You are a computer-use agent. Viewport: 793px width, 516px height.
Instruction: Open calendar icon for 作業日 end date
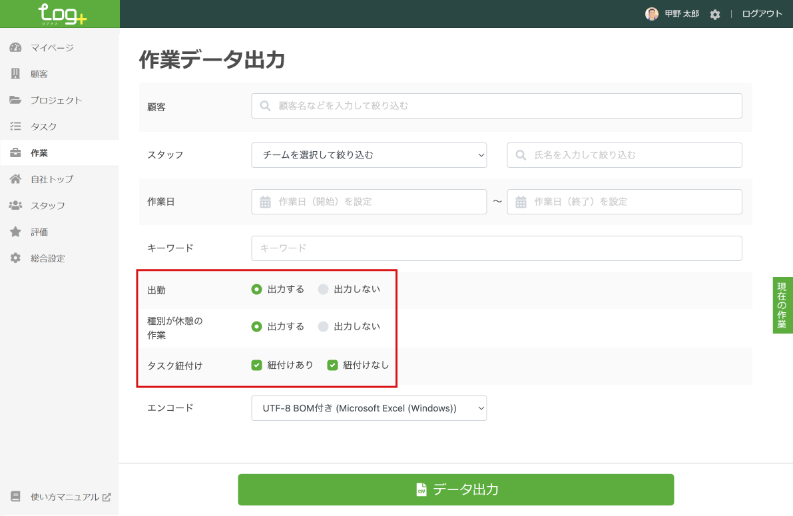[x=521, y=202]
